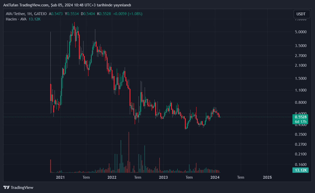Viewport: 315px width, 193px height.
Task: Select the 2021 time axis label
Action: (x=60, y=177)
